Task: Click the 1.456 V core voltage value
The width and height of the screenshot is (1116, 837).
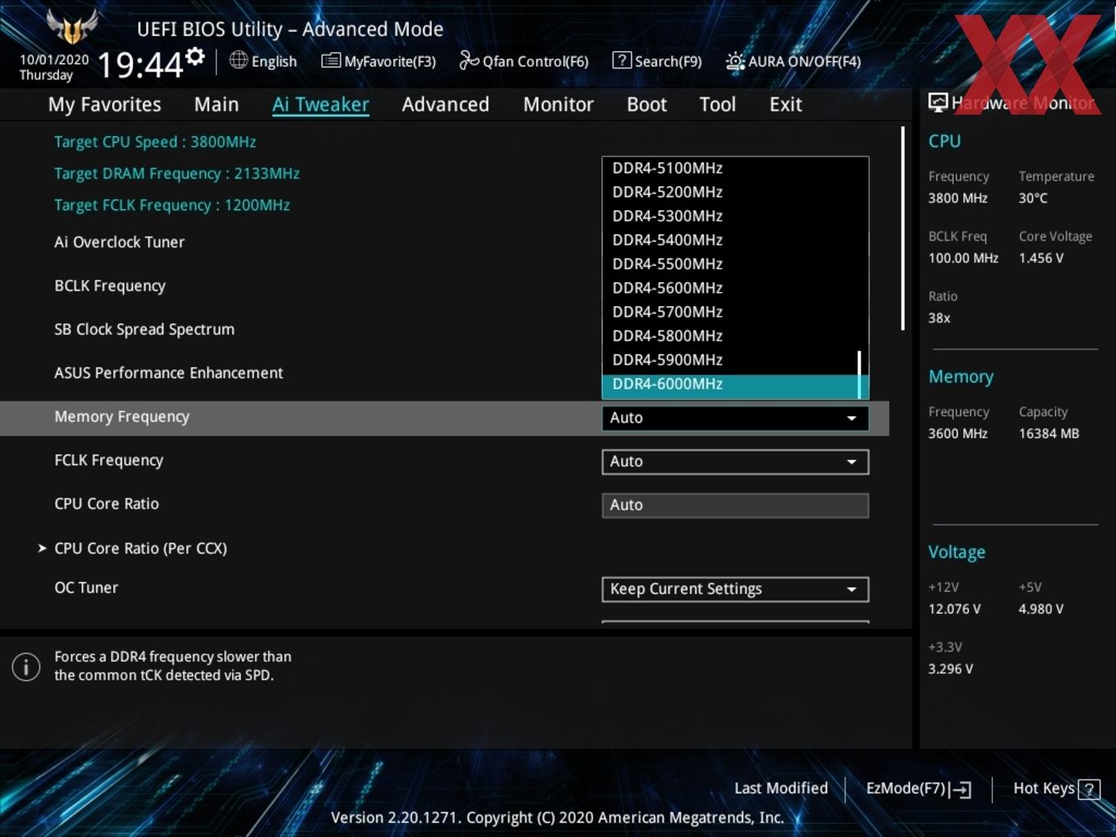Action: click(1041, 258)
